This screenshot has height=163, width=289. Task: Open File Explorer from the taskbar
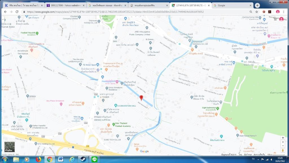(x=16, y=159)
